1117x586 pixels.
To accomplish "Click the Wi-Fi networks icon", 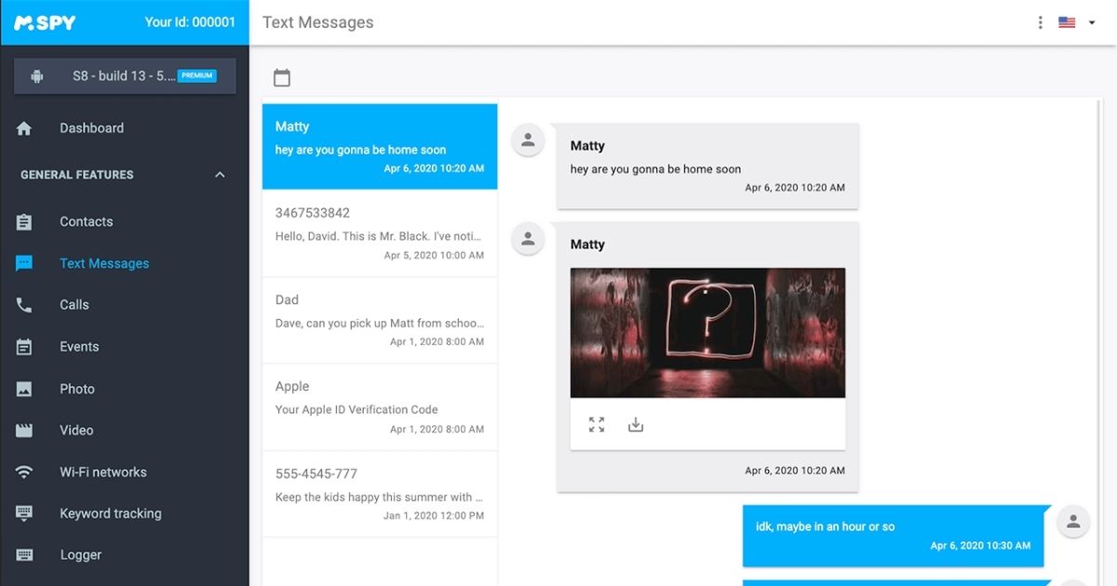I will coord(24,473).
